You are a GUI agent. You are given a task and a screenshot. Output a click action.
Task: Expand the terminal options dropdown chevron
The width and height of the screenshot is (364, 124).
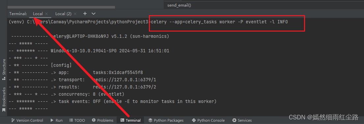click(x=93, y=14)
